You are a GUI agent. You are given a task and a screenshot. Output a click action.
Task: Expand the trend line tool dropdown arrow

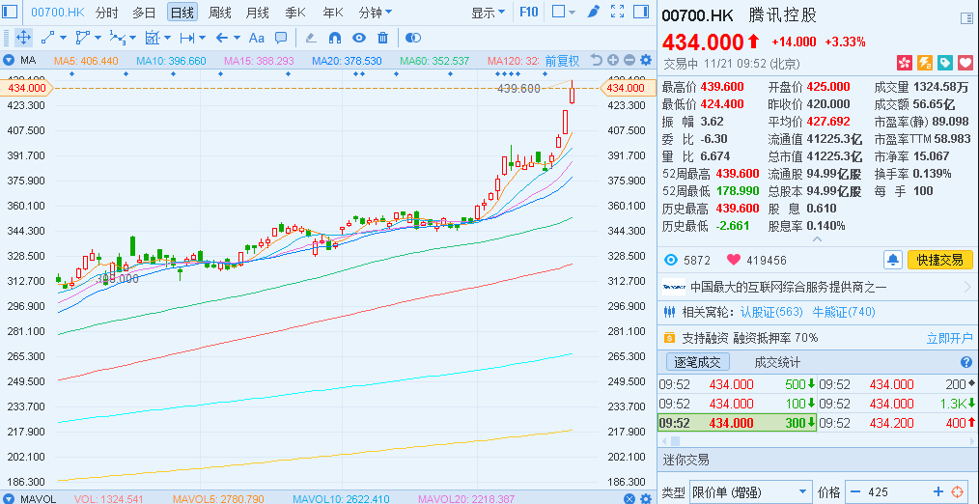click(63, 38)
